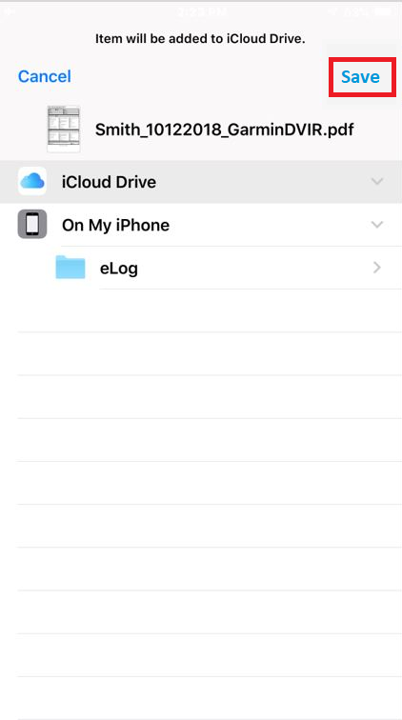Tap the battery icon in status bar
The height and width of the screenshot is (720, 402).
[383, 11]
